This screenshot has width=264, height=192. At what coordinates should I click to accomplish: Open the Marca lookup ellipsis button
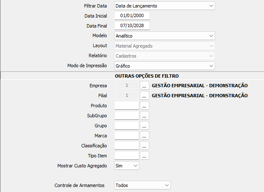click(144, 136)
